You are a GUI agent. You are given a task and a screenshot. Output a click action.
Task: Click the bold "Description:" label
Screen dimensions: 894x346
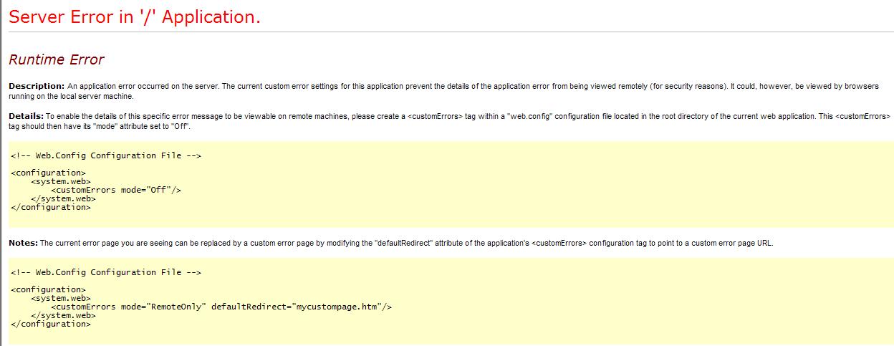pos(37,86)
